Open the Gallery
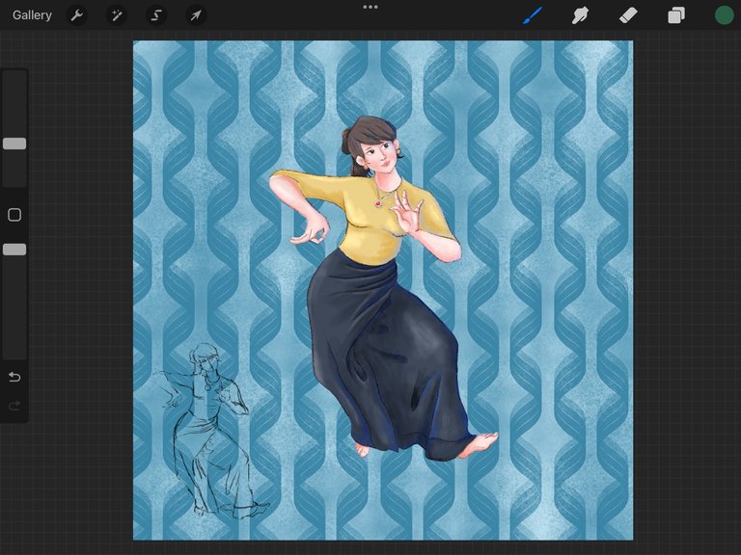The image size is (741, 555). (32, 15)
